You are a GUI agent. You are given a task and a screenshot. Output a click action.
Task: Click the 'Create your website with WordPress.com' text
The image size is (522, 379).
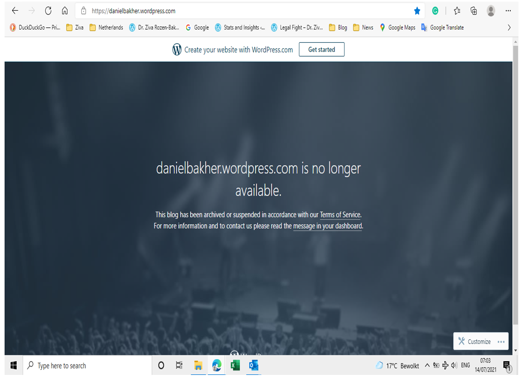point(239,50)
